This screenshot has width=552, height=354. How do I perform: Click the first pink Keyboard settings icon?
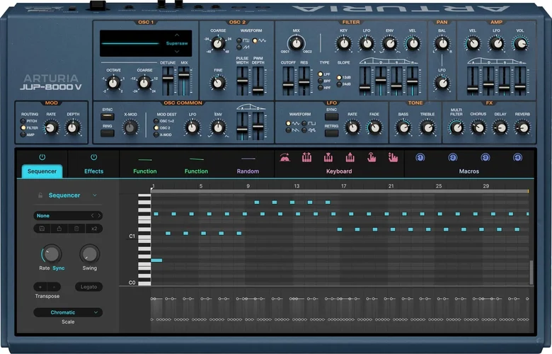pos(284,157)
